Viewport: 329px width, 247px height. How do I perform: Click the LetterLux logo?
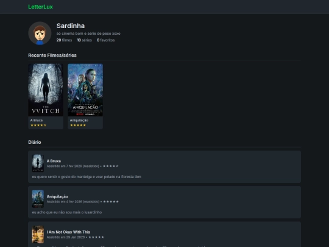pos(40,7)
